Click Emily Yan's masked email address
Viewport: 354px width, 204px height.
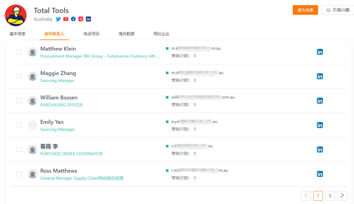[x=194, y=122]
